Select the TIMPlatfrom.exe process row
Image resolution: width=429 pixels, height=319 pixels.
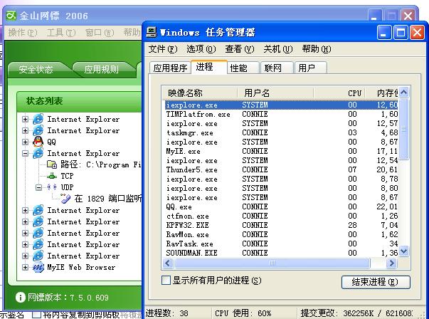pyautogui.click(x=281, y=114)
